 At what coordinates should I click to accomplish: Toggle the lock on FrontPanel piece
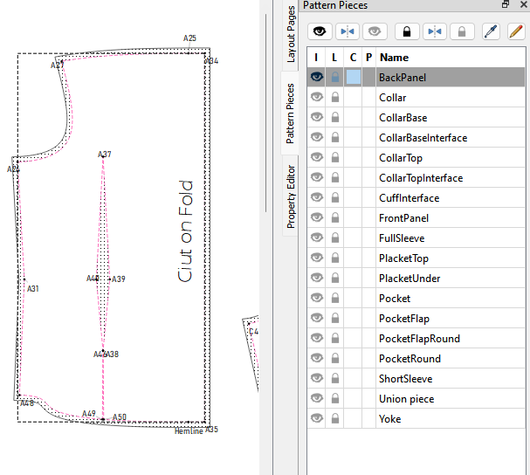(335, 218)
